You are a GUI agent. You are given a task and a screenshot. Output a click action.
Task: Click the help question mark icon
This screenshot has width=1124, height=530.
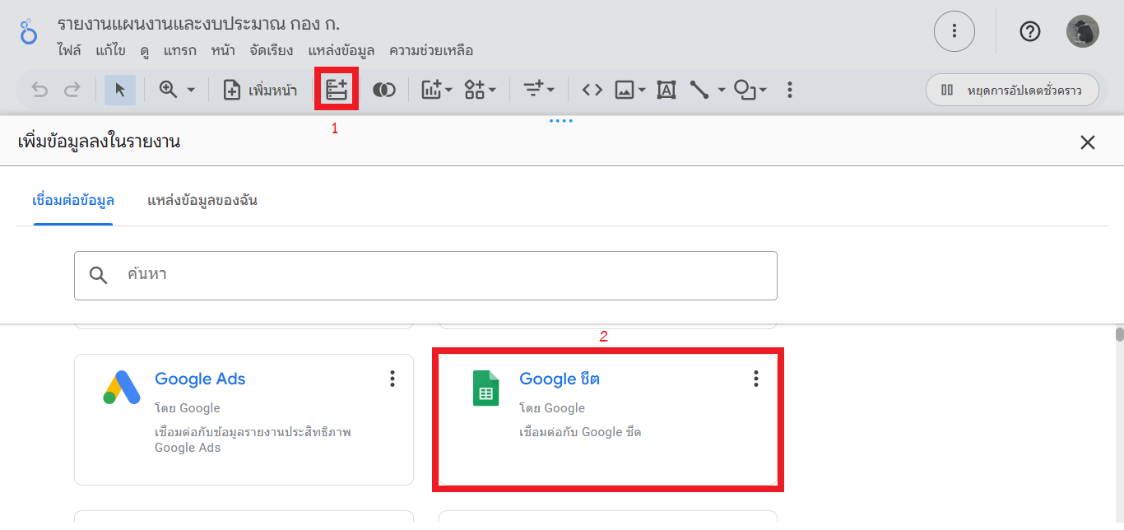coord(1029,31)
